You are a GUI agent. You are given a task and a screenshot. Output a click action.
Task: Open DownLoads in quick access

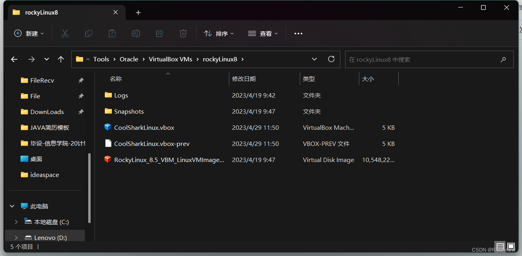[47, 112]
